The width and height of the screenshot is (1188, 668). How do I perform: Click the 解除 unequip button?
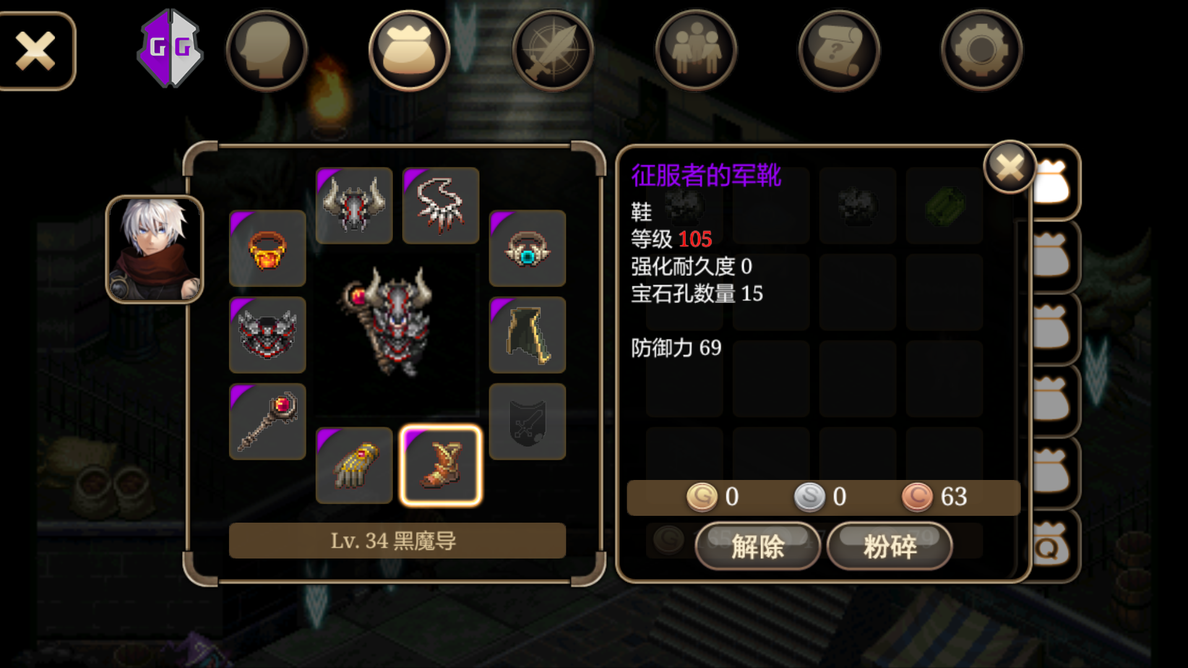[758, 546]
